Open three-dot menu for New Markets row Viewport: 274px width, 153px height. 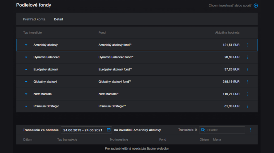[x=247, y=94]
